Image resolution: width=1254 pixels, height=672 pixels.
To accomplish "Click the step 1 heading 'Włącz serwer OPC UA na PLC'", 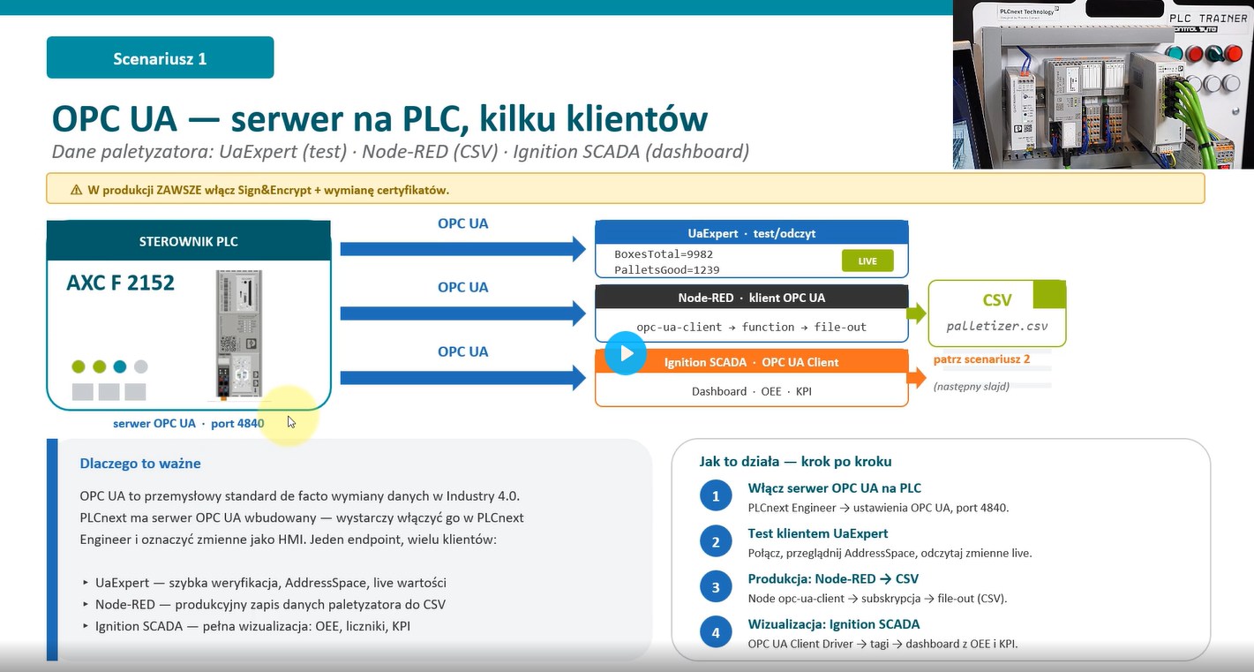I will click(835, 487).
